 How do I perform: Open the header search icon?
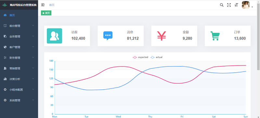(x=222, y=5)
